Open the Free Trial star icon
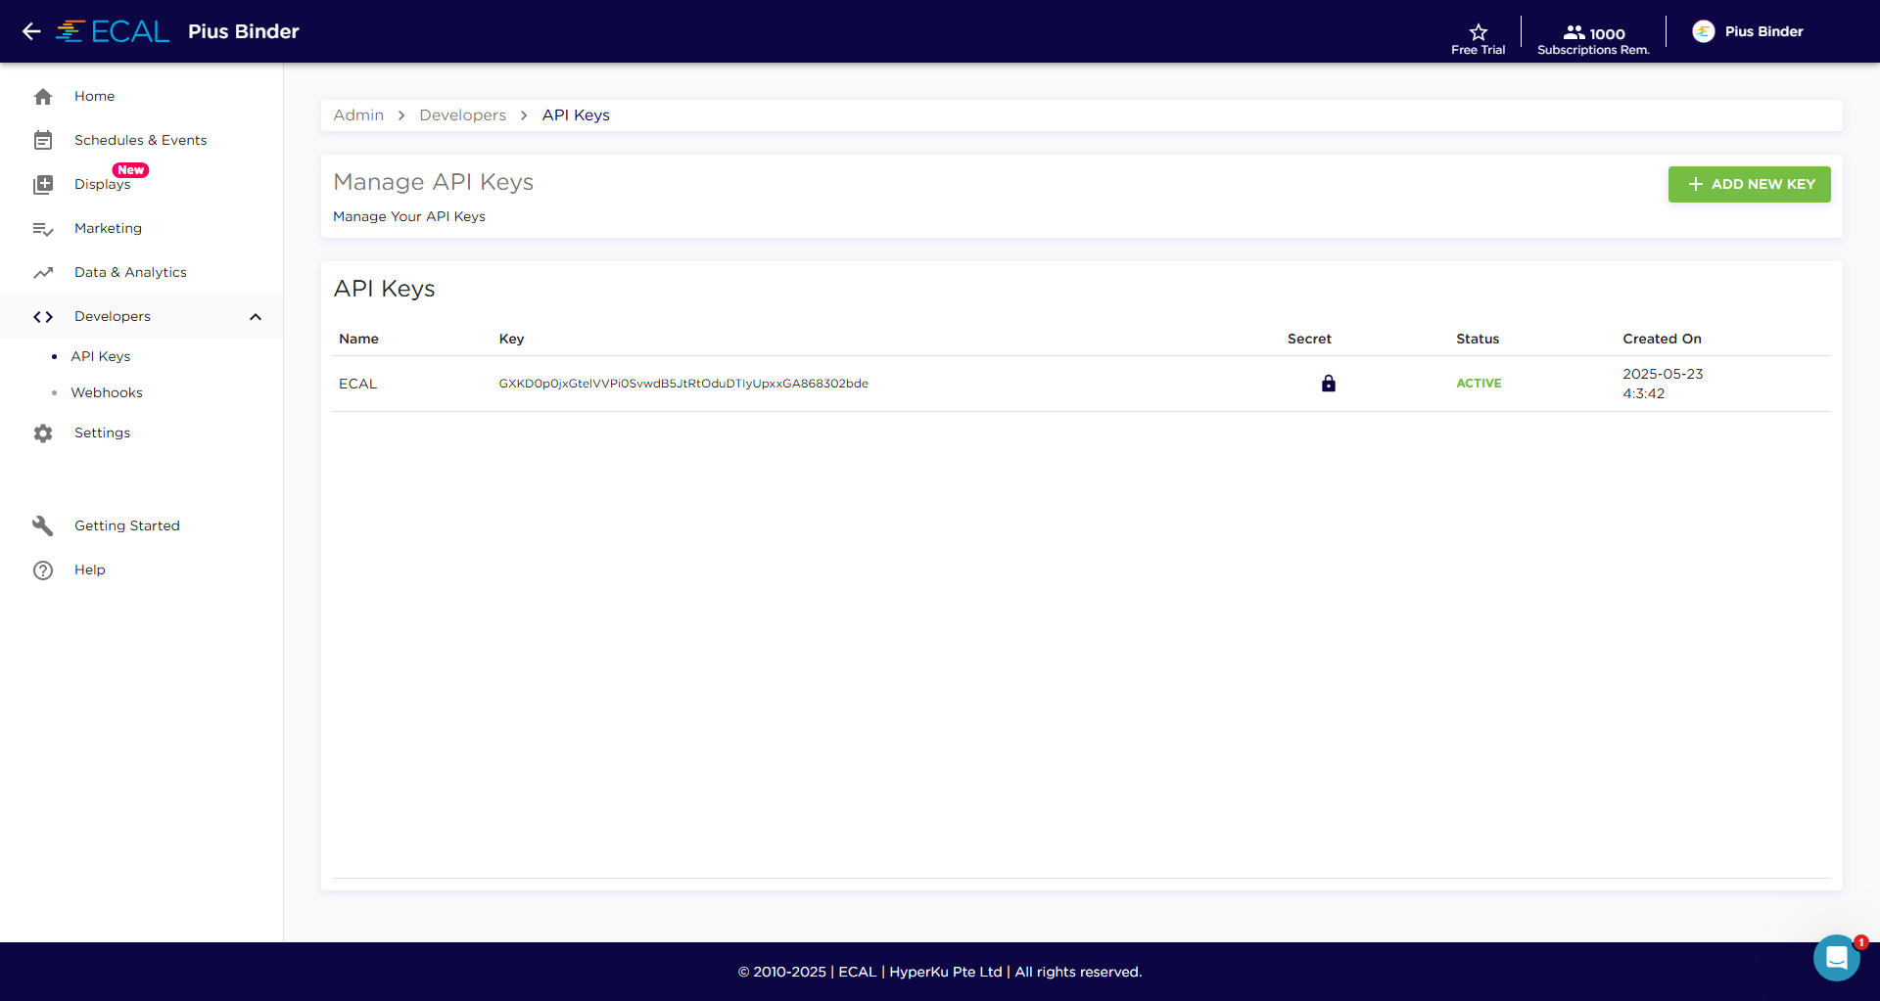The image size is (1880, 1001). (1478, 32)
